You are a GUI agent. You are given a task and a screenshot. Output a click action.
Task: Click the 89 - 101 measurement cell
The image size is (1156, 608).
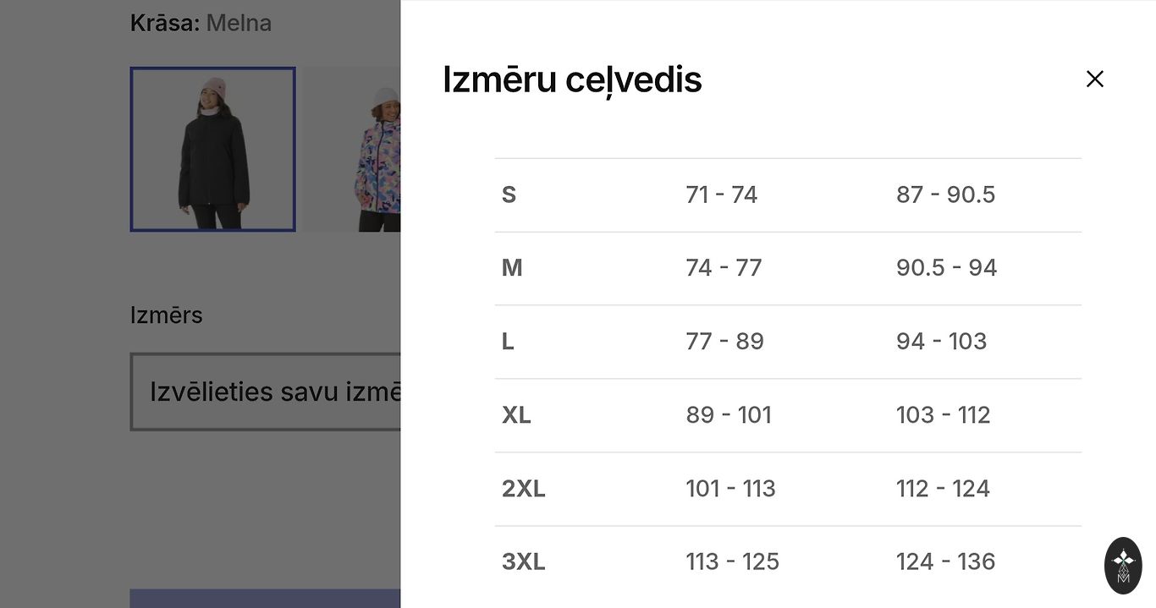point(728,415)
